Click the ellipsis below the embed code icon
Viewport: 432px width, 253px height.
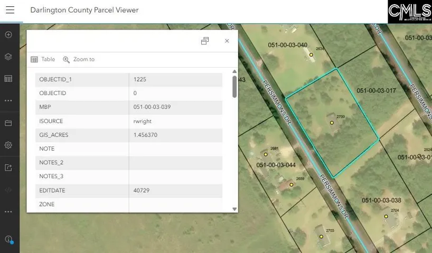pos(8,212)
